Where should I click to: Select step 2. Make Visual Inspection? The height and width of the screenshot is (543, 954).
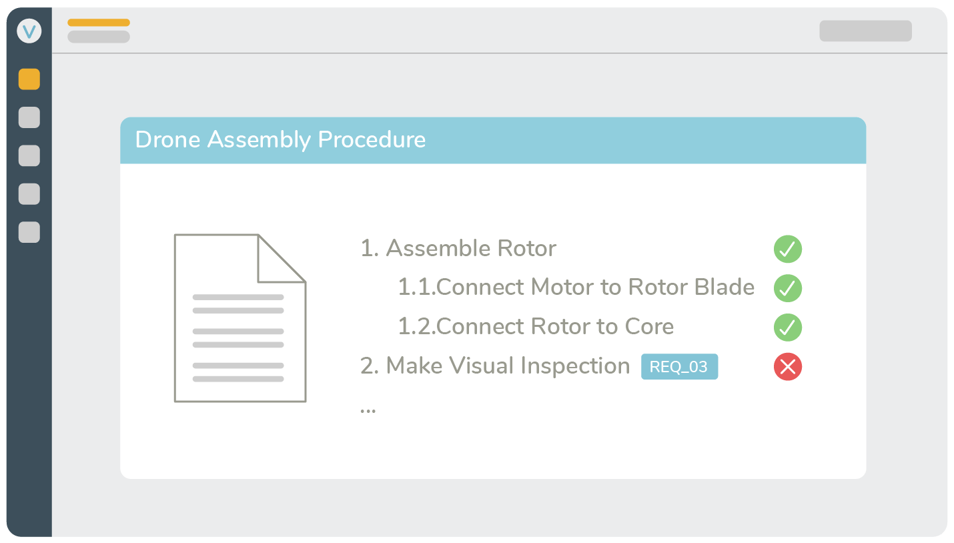495,366
